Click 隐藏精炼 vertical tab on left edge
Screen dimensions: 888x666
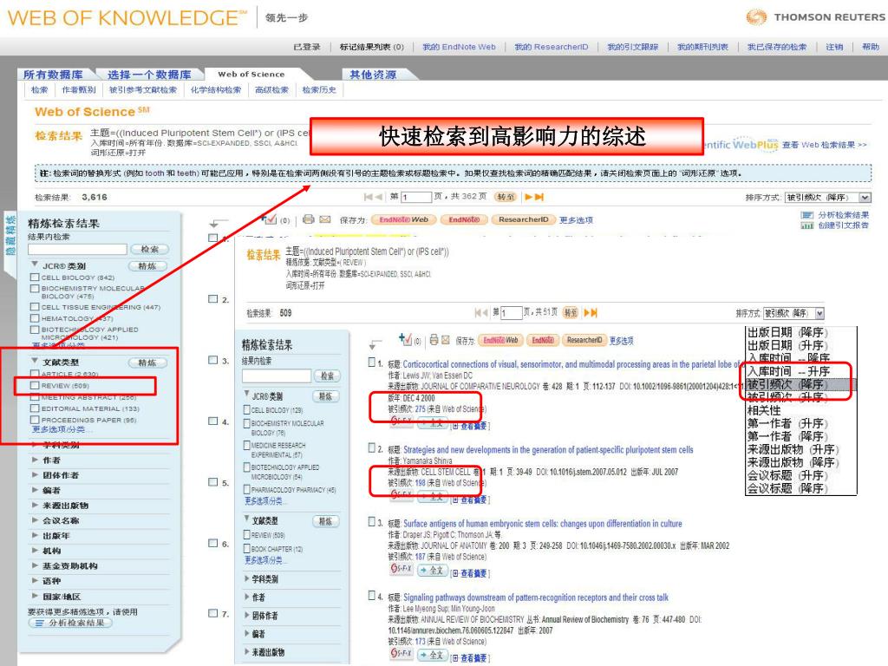pos(10,234)
